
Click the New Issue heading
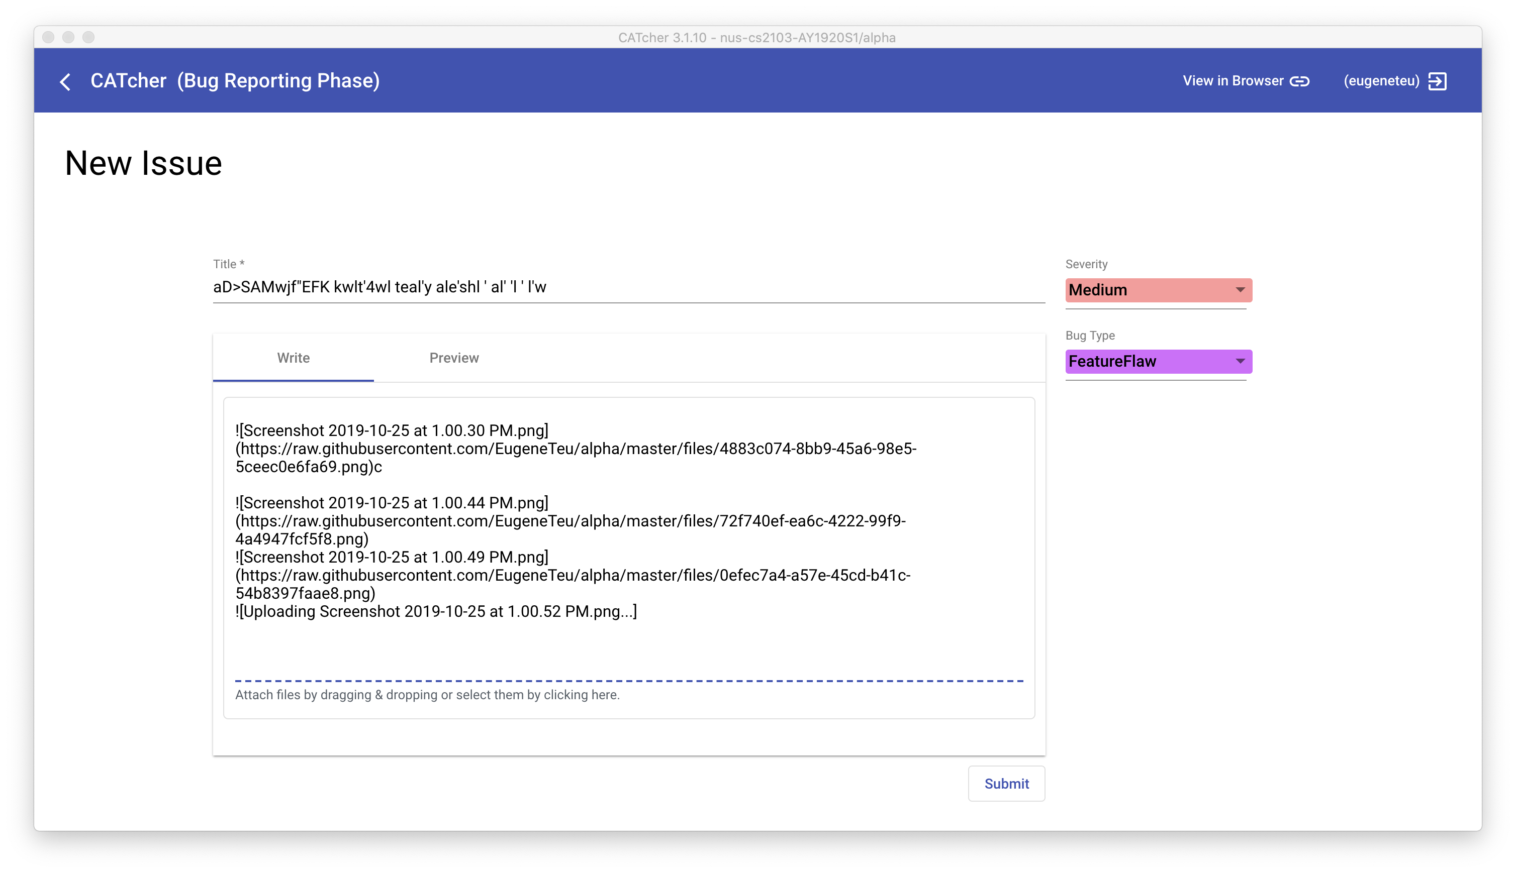(143, 163)
